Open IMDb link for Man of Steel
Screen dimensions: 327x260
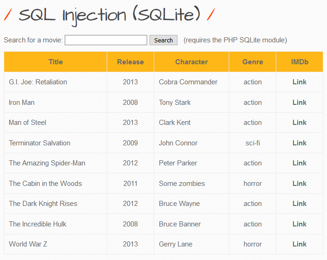[300, 123]
